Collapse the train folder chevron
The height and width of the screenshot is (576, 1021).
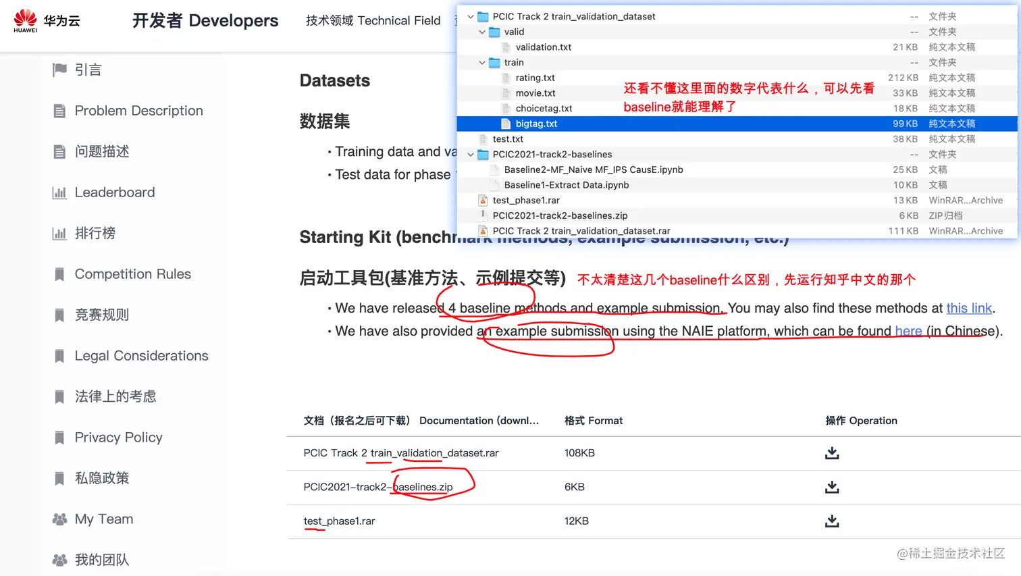[x=482, y=62]
